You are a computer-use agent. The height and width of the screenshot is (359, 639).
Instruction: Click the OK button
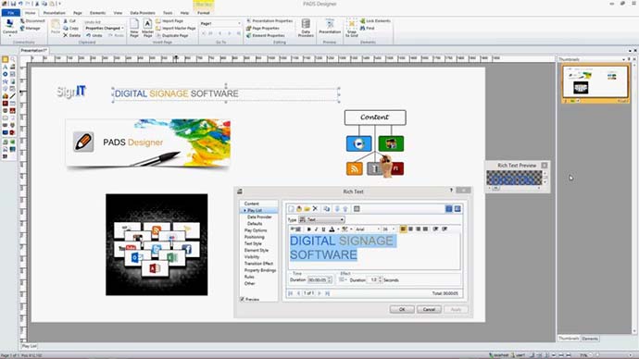(402, 309)
